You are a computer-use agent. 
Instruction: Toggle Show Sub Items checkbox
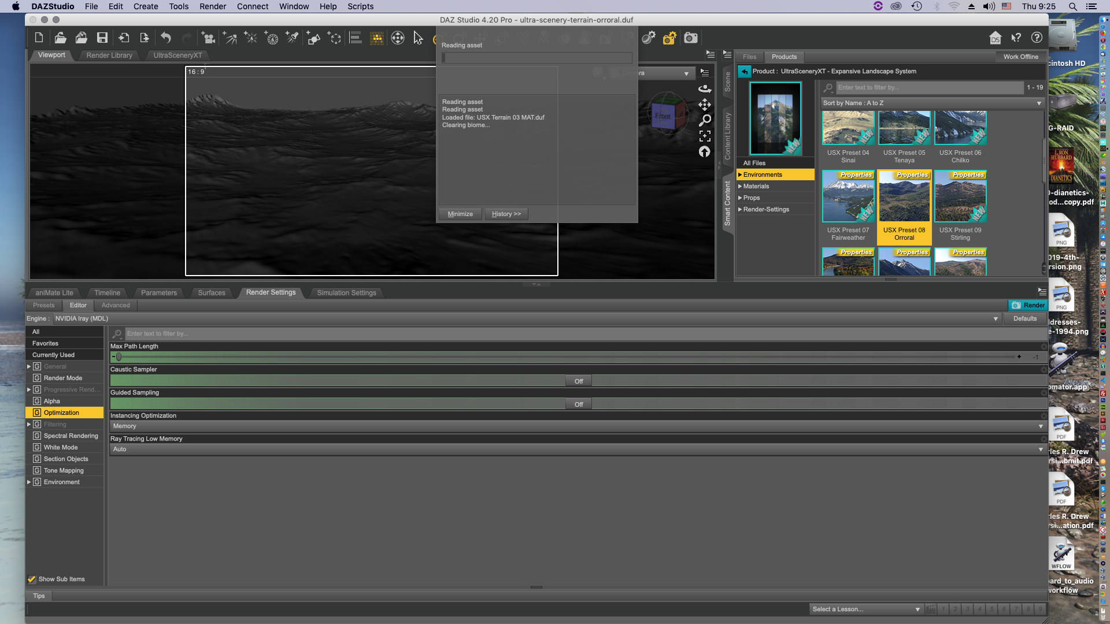point(32,579)
